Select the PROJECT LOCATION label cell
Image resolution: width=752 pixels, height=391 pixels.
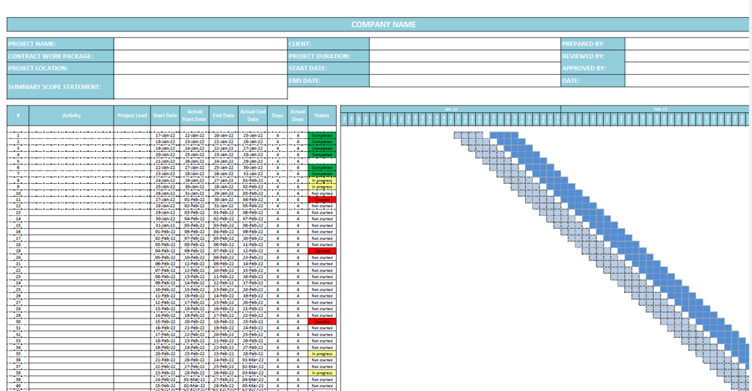[x=61, y=68]
